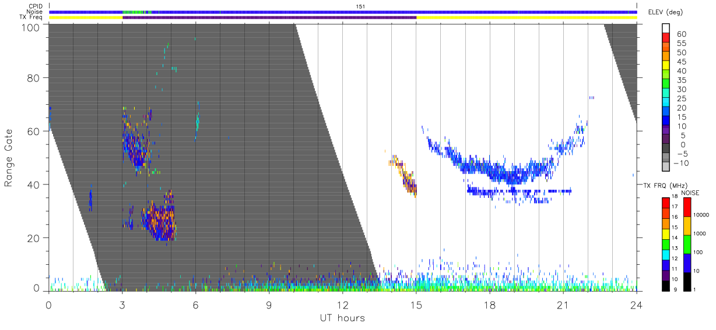This screenshot has height=330, width=716.
Task: Click the CPID value 151
Action: 360,6
